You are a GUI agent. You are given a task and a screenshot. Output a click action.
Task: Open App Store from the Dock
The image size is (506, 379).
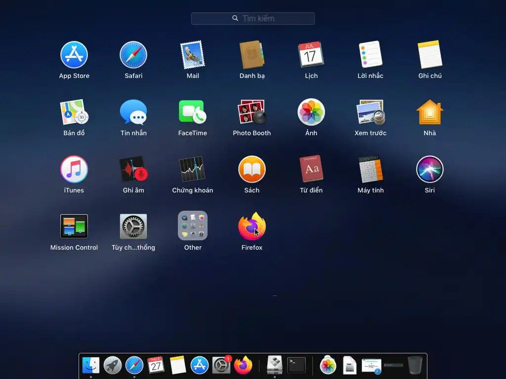click(200, 365)
